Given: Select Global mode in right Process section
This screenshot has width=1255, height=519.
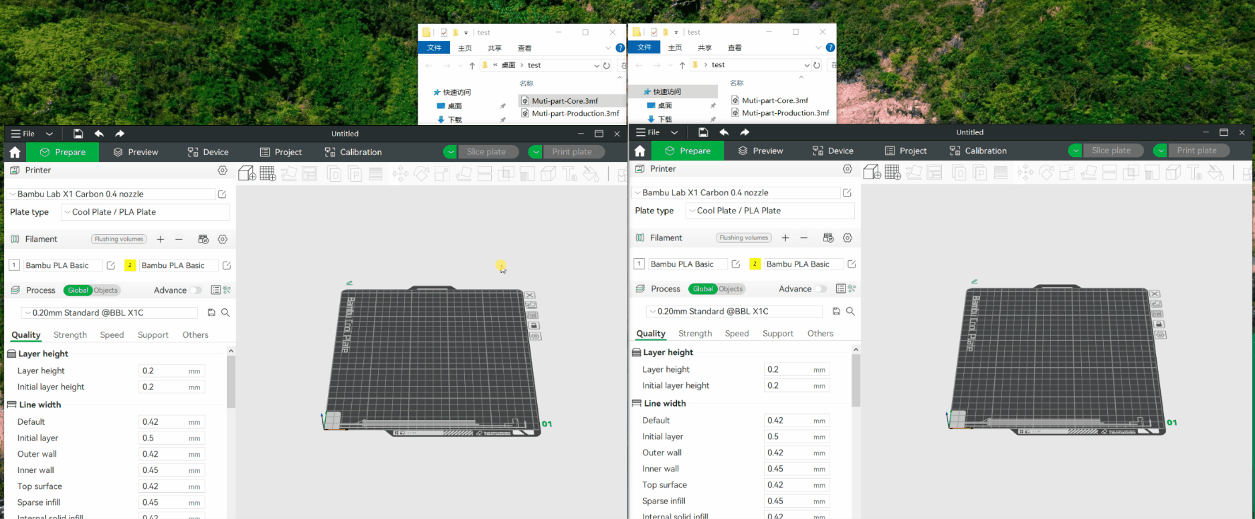Looking at the screenshot, I should [702, 289].
